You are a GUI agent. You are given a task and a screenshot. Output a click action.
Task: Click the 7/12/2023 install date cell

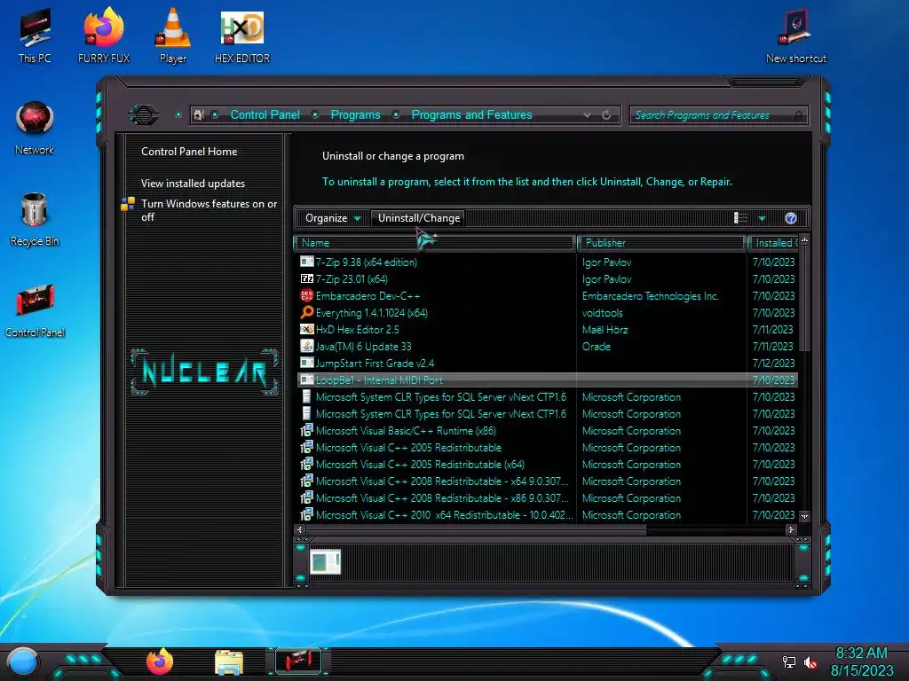pyautogui.click(x=773, y=364)
